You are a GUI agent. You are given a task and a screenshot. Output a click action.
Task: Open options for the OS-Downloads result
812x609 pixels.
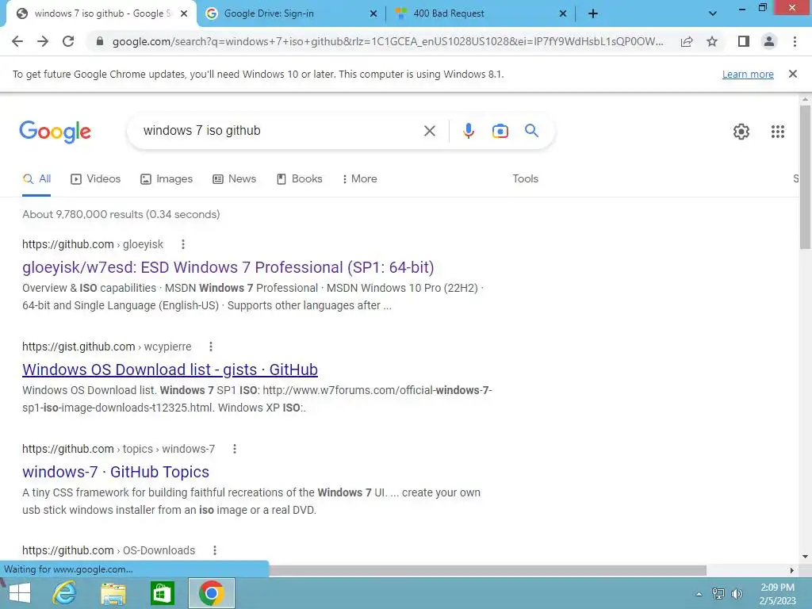(x=215, y=550)
